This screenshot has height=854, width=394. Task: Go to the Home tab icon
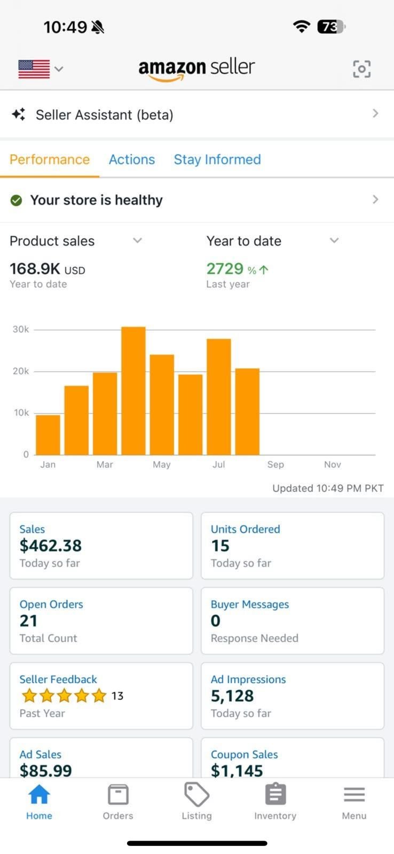39,795
